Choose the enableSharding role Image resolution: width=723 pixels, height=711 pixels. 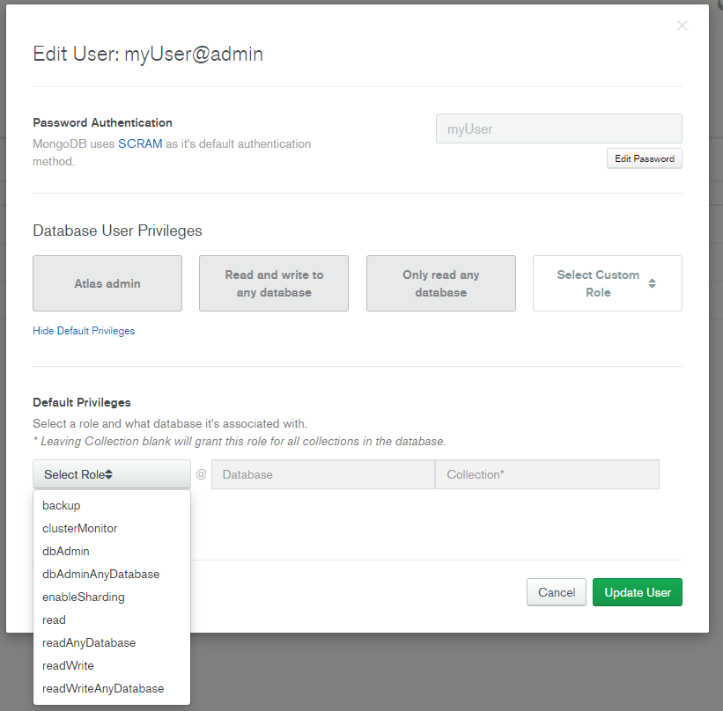click(x=84, y=597)
